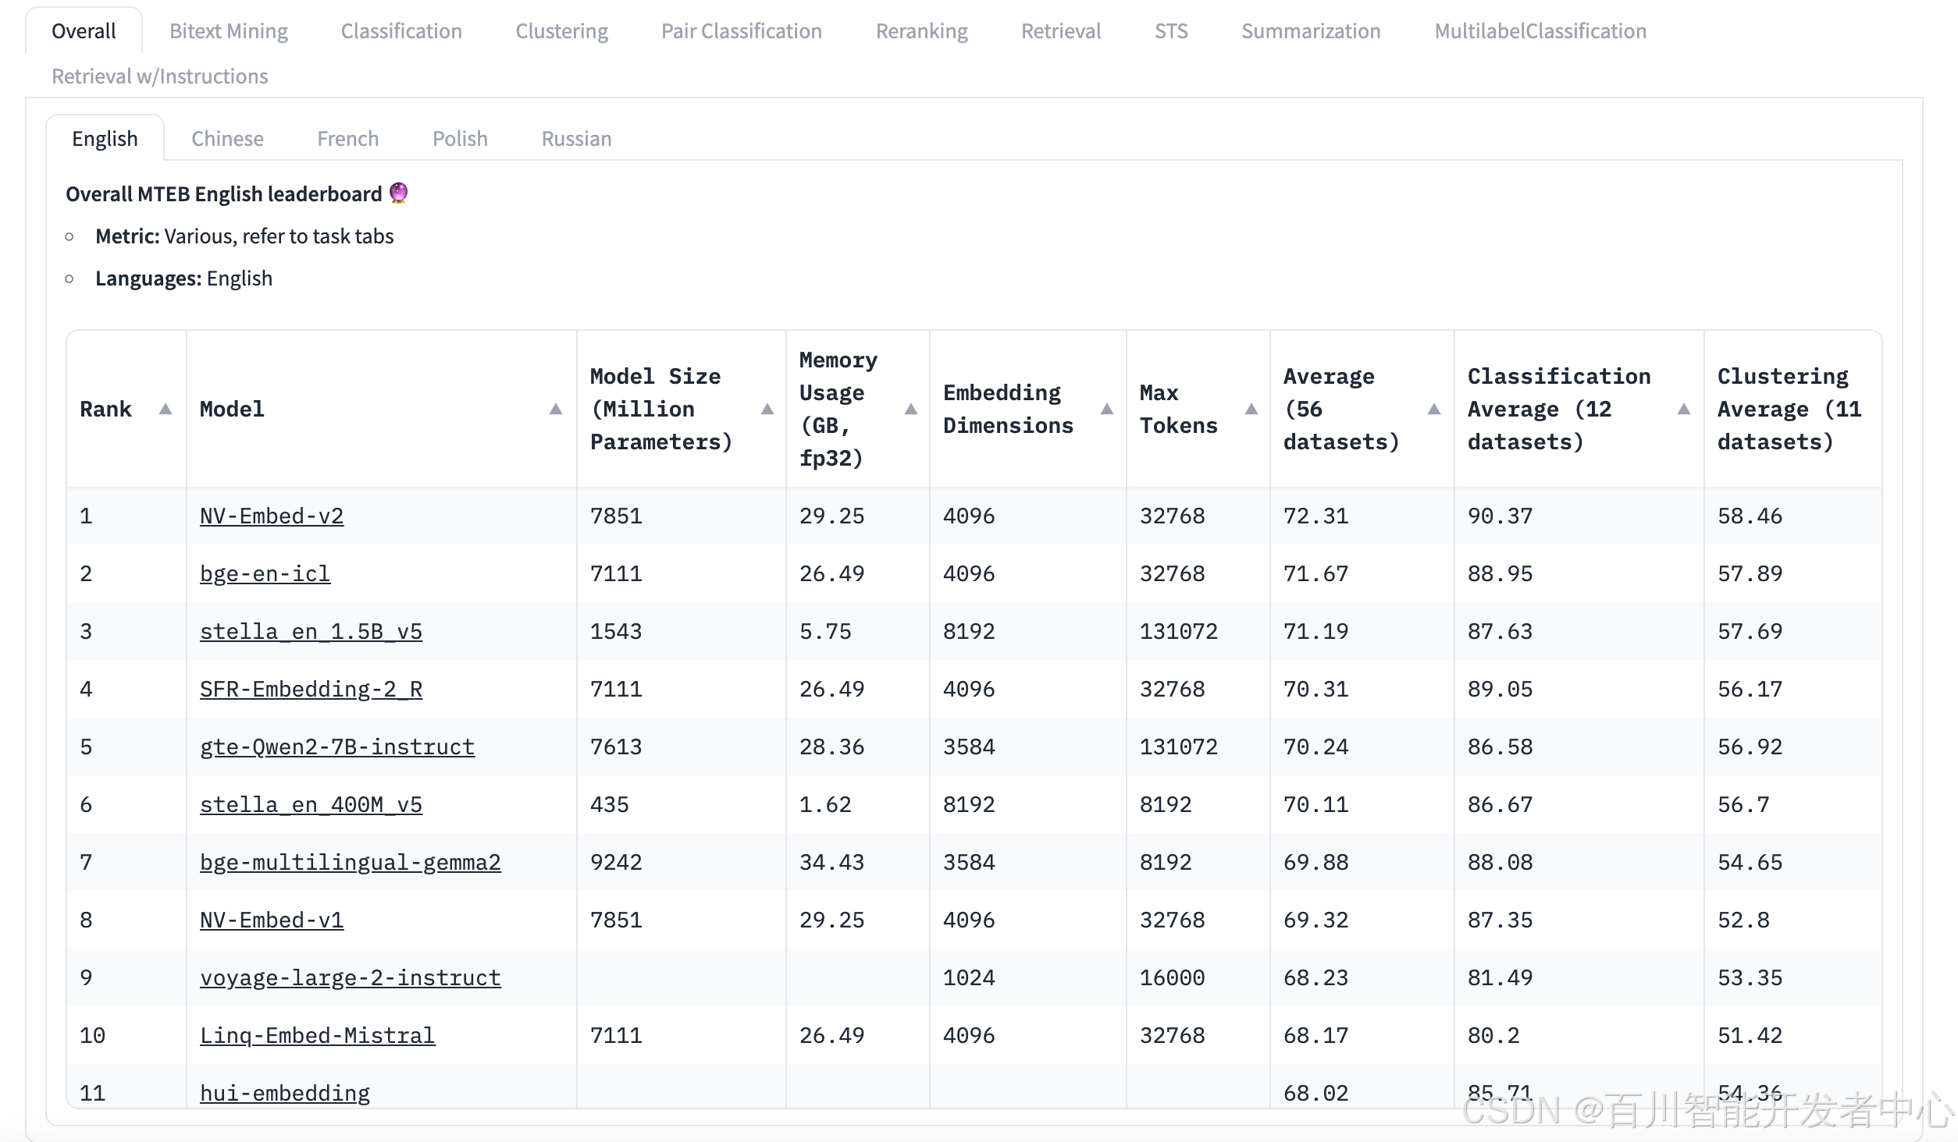This screenshot has height=1142, width=1958.
Task: Open the MultilabelClassification tab
Action: tap(1540, 30)
